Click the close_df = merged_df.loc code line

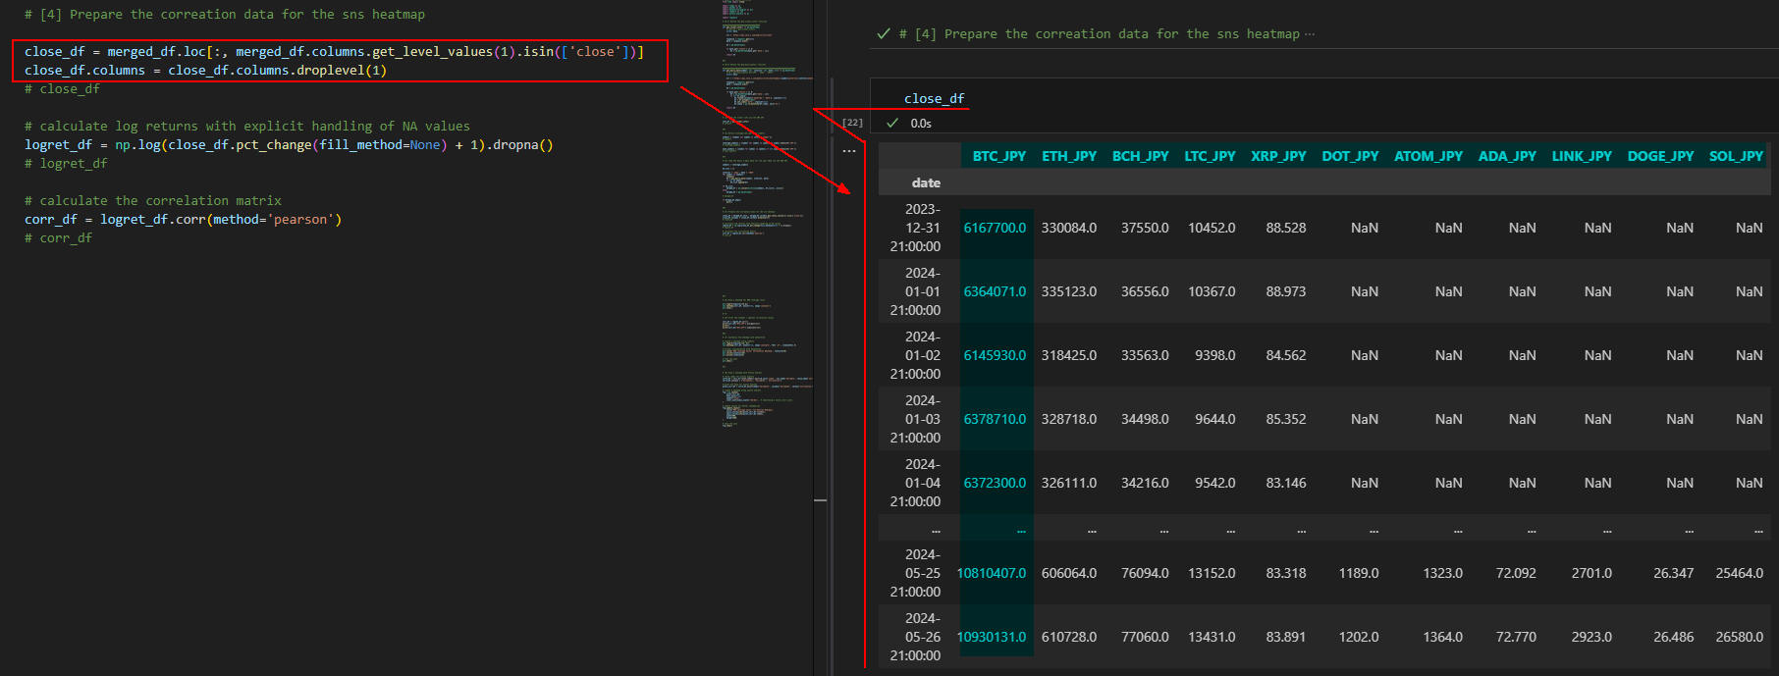[334, 52]
